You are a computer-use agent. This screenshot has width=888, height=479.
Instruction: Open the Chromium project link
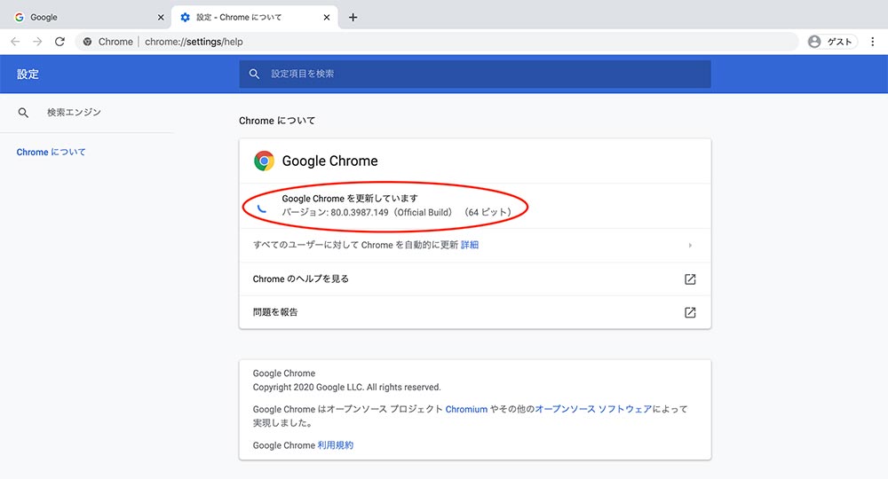pos(466,410)
